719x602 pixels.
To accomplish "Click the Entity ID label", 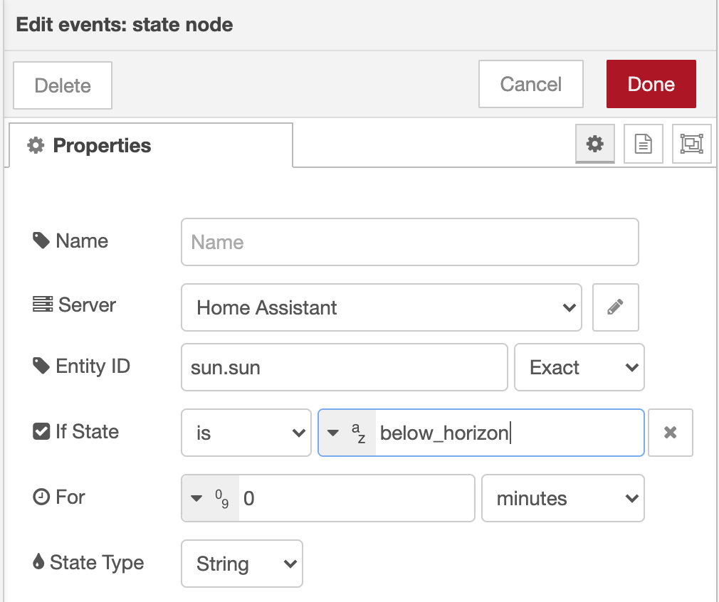I will click(93, 366).
